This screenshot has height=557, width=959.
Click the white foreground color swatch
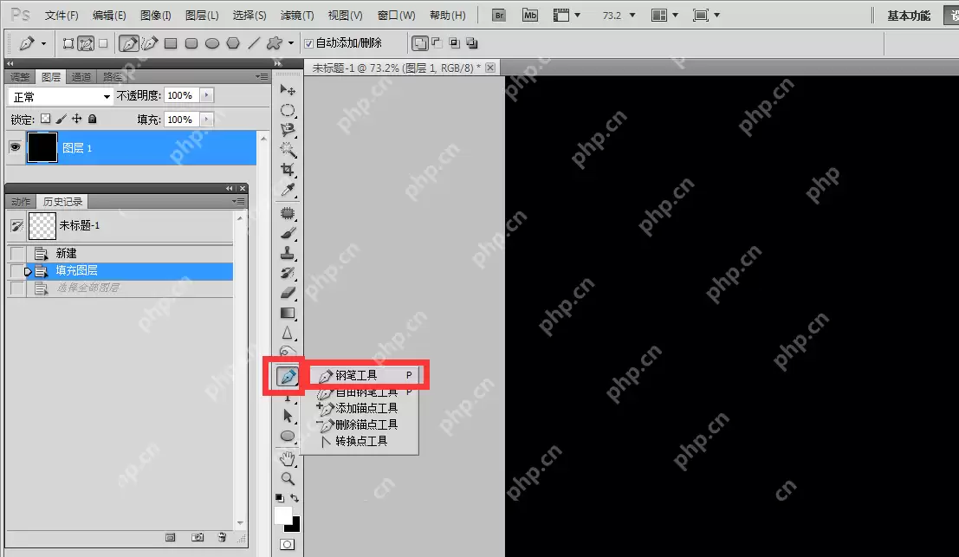tap(282, 515)
